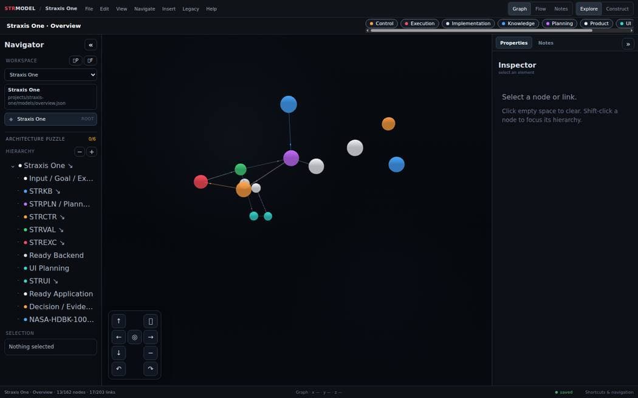Switch to Construct mode

coord(617,8)
